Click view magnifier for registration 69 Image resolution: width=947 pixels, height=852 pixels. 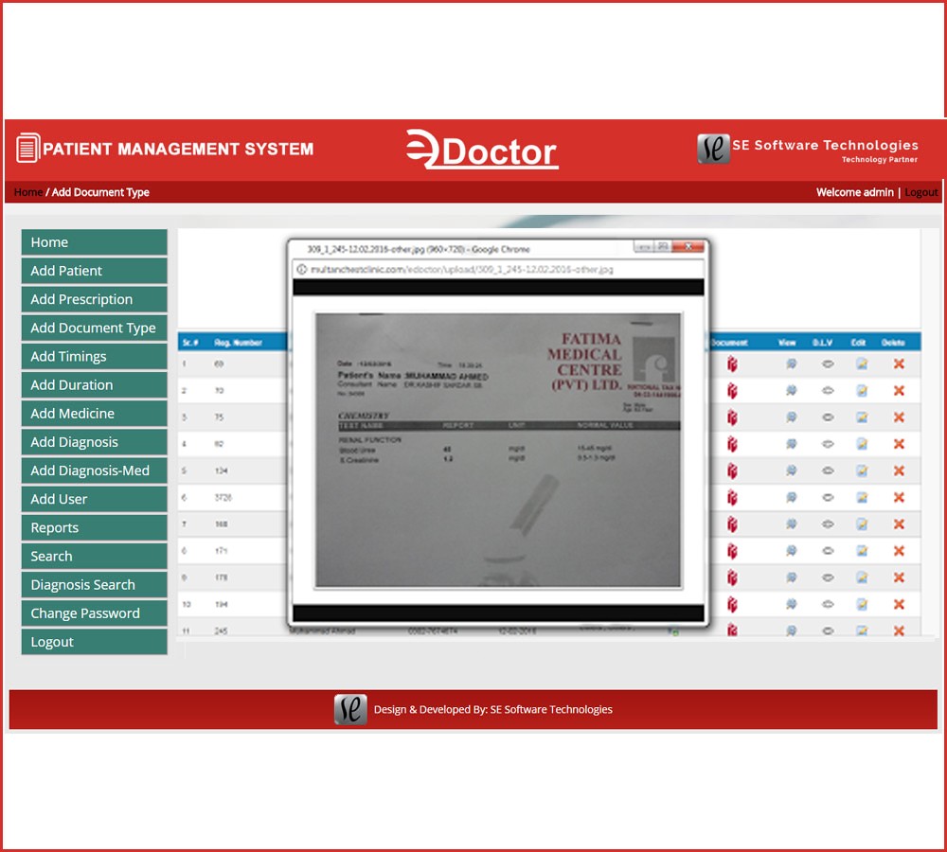pyautogui.click(x=791, y=364)
